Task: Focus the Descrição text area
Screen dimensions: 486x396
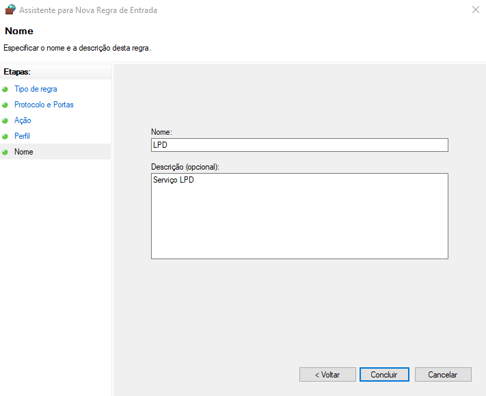Action: pyautogui.click(x=299, y=215)
